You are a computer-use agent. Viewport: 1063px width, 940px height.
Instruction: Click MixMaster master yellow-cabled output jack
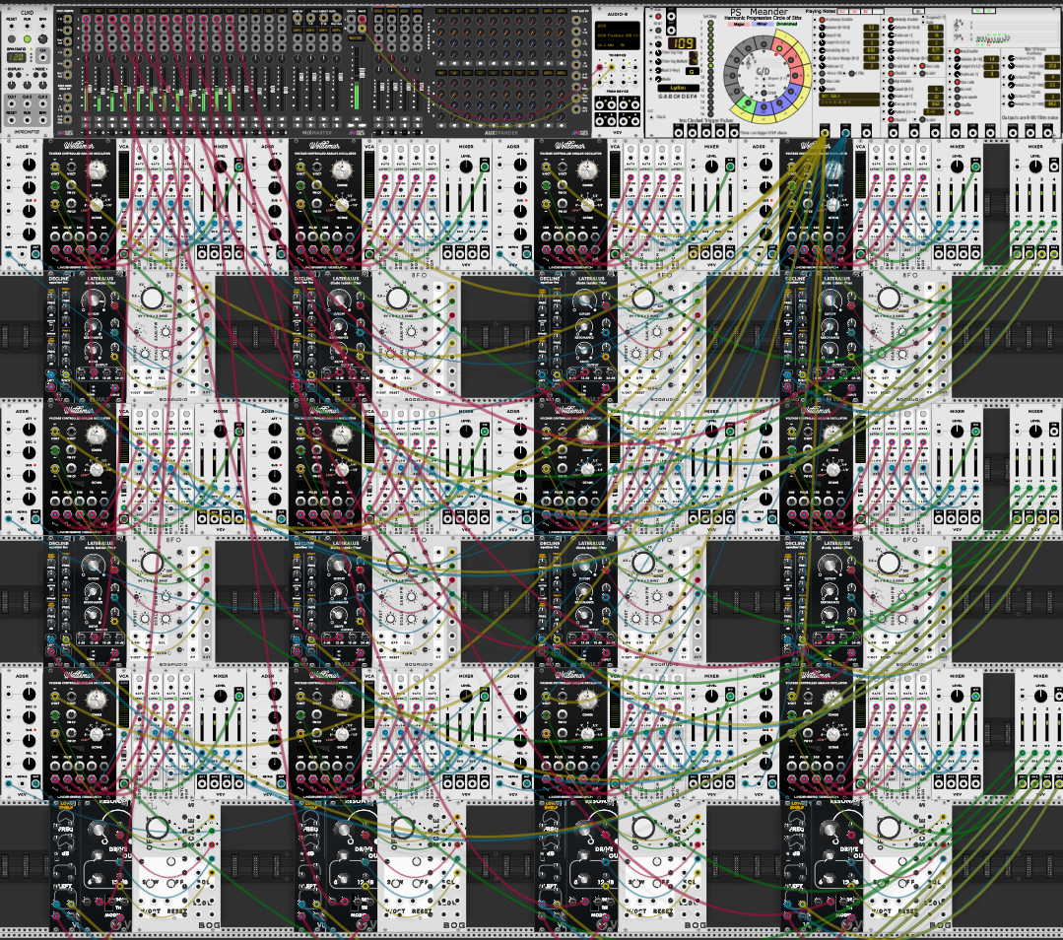362,29
